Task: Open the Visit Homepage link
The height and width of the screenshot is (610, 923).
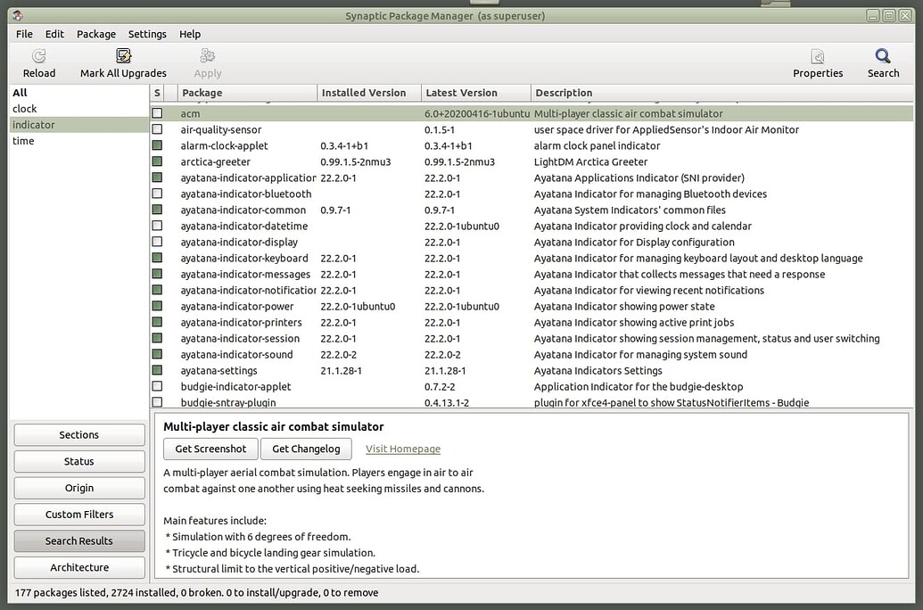Action: pyautogui.click(x=402, y=449)
